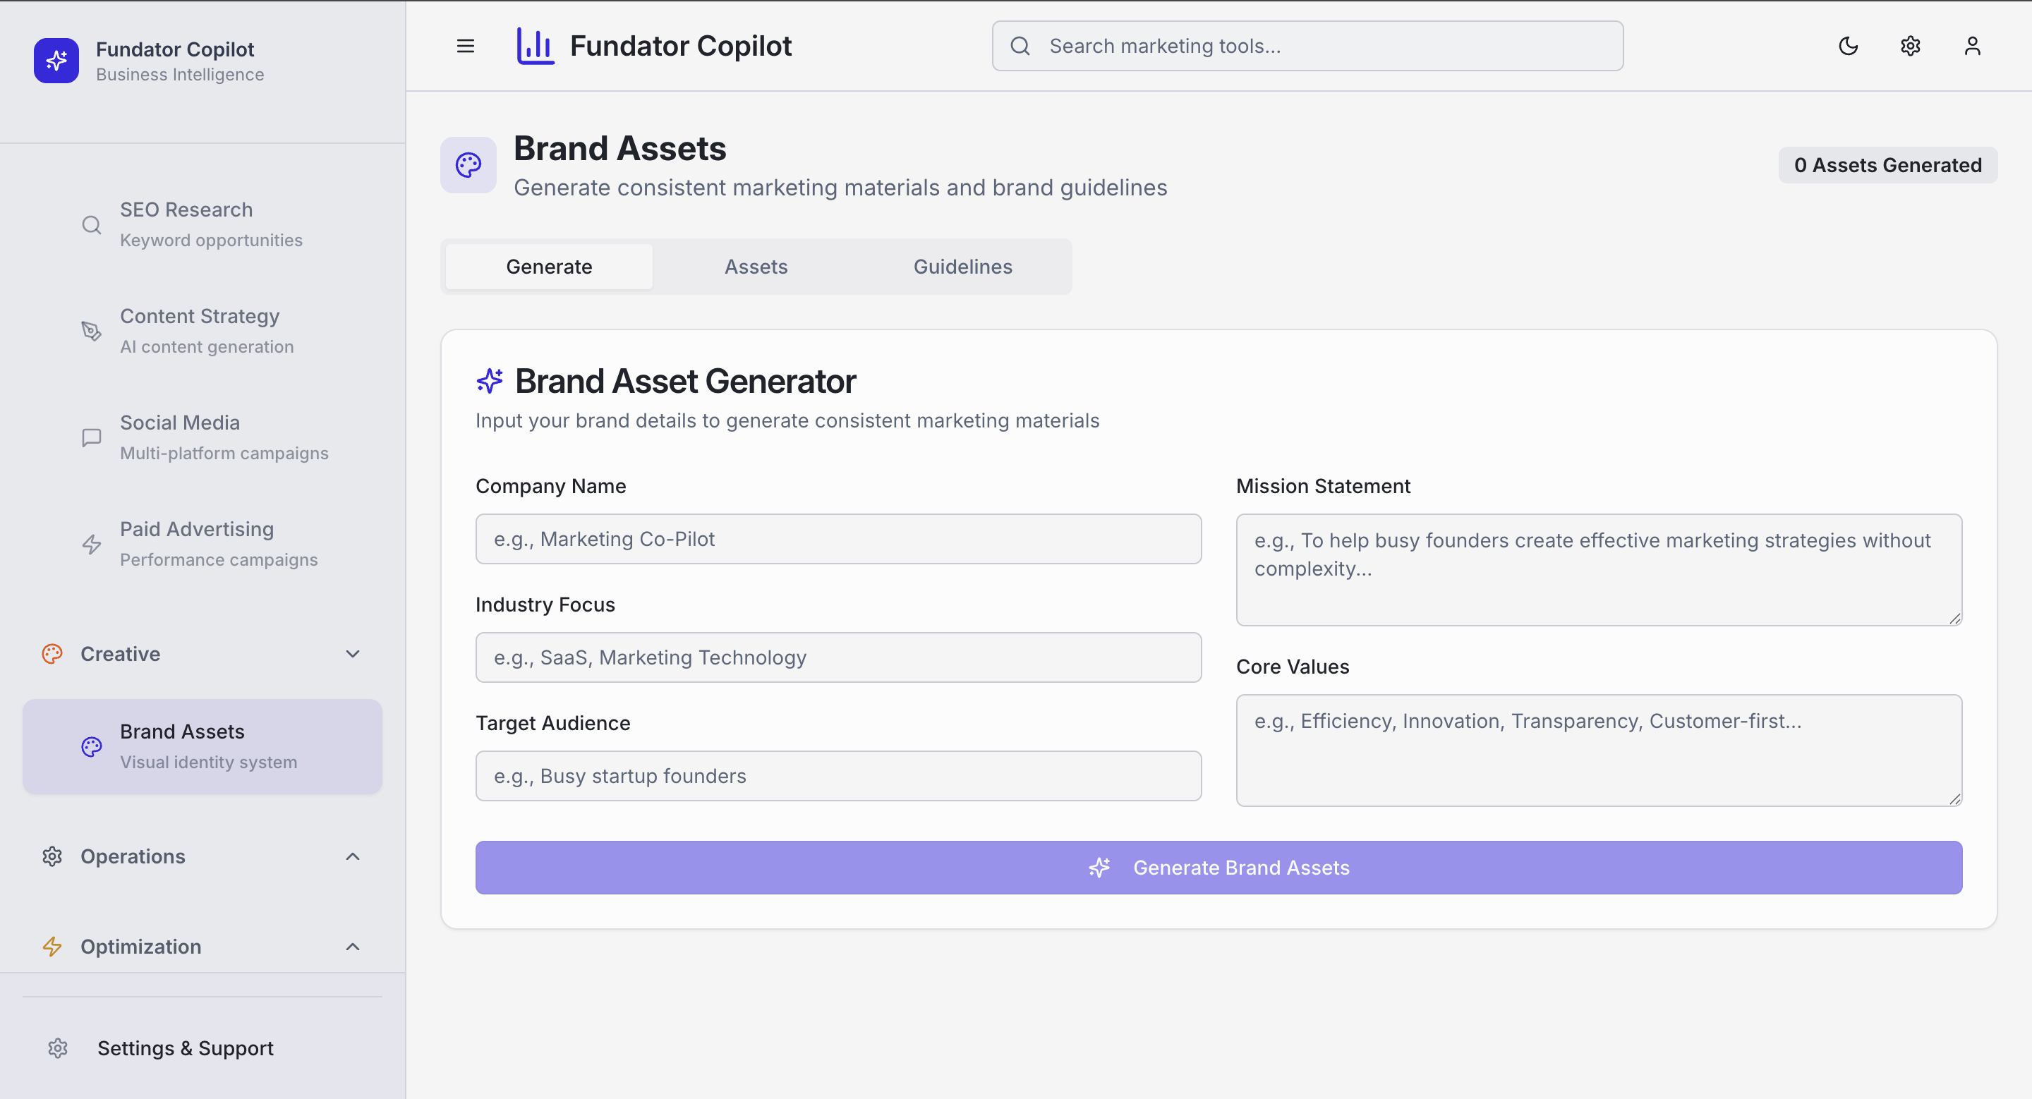2032x1099 pixels.
Task: Toggle dark mode with moon icon
Action: point(1849,46)
